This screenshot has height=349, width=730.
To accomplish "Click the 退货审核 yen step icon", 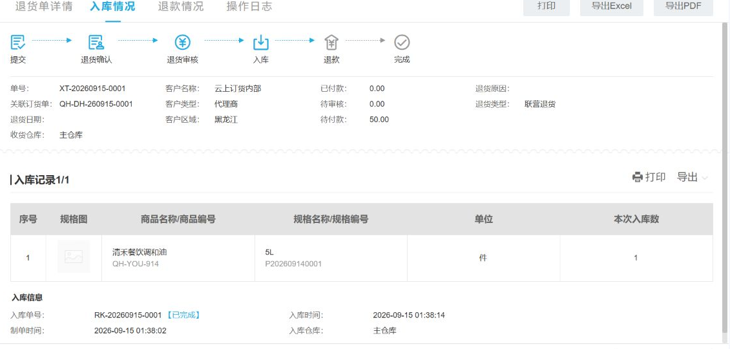I will coord(182,43).
